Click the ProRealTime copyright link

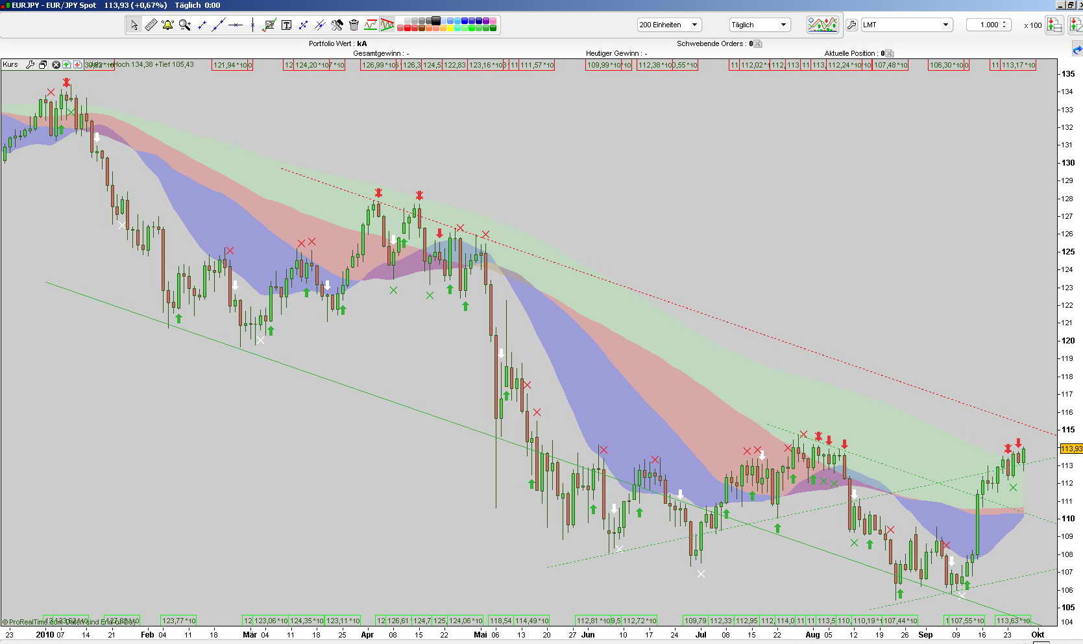click(26, 621)
